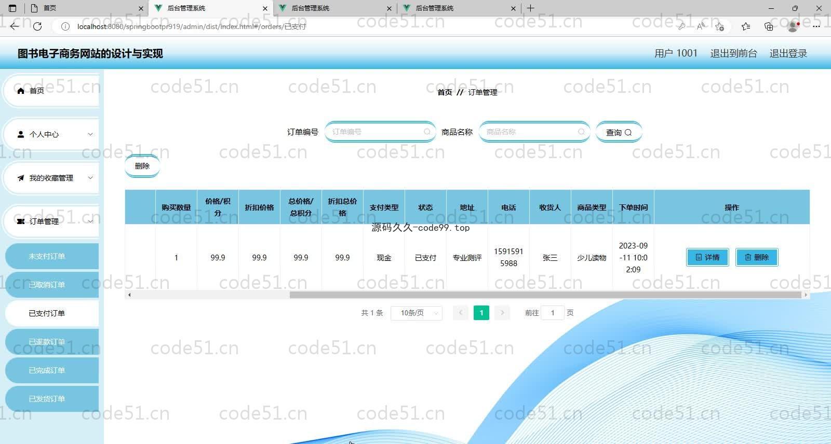Click 退出登录 link
The image size is (831, 444).
(x=788, y=53)
